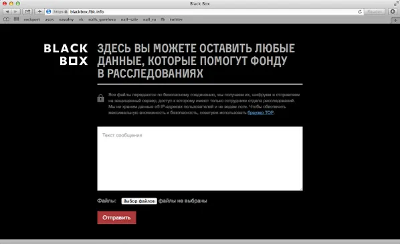Click the heading ЗДЕСЬ ВЫ МОЖЕТЕ ОСТАВИТЬ ЛЮБЫЕ

click(x=196, y=48)
